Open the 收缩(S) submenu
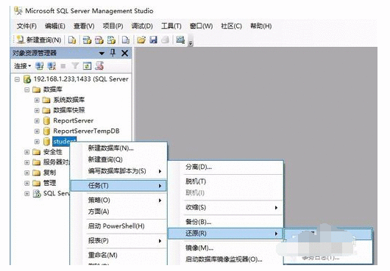Viewport: 390px width, 271px height. click(225, 207)
